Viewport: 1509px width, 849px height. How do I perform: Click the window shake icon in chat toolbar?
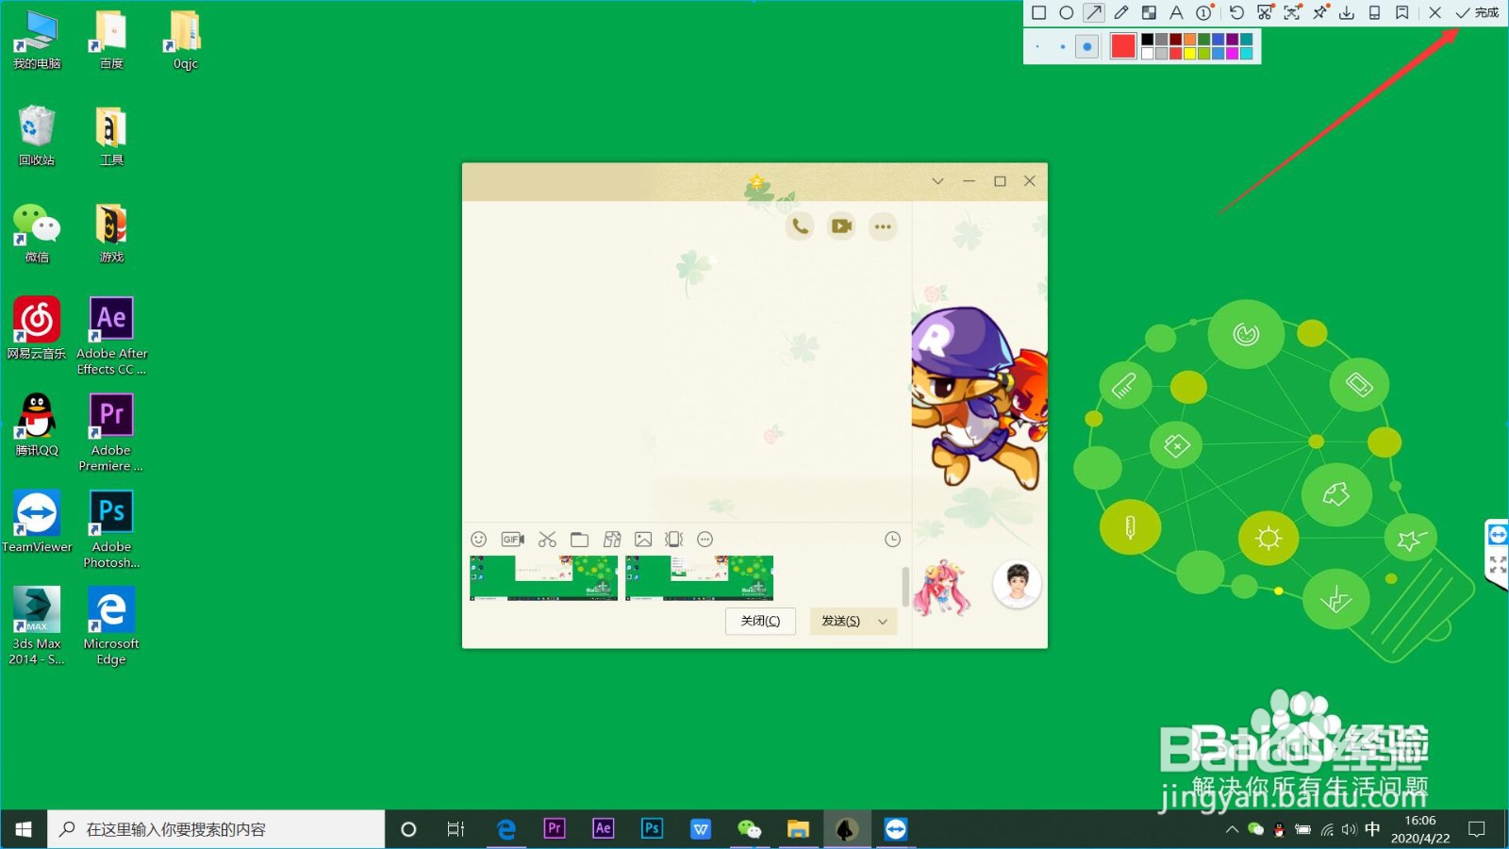(673, 540)
